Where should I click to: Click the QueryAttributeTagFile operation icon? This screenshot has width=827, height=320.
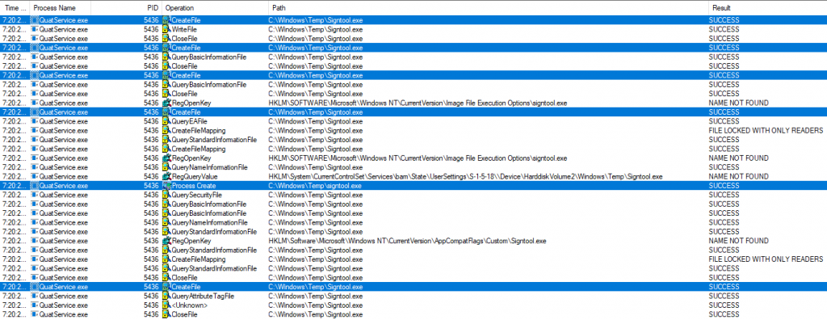(x=166, y=297)
